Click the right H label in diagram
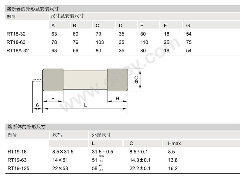Image resolution: width=240 pixels, height=180 pixels. (x=117, y=99)
